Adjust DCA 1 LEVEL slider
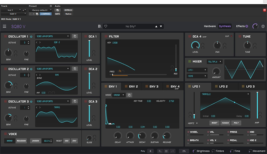This screenshot has width=267, height=154. tap(89, 49)
